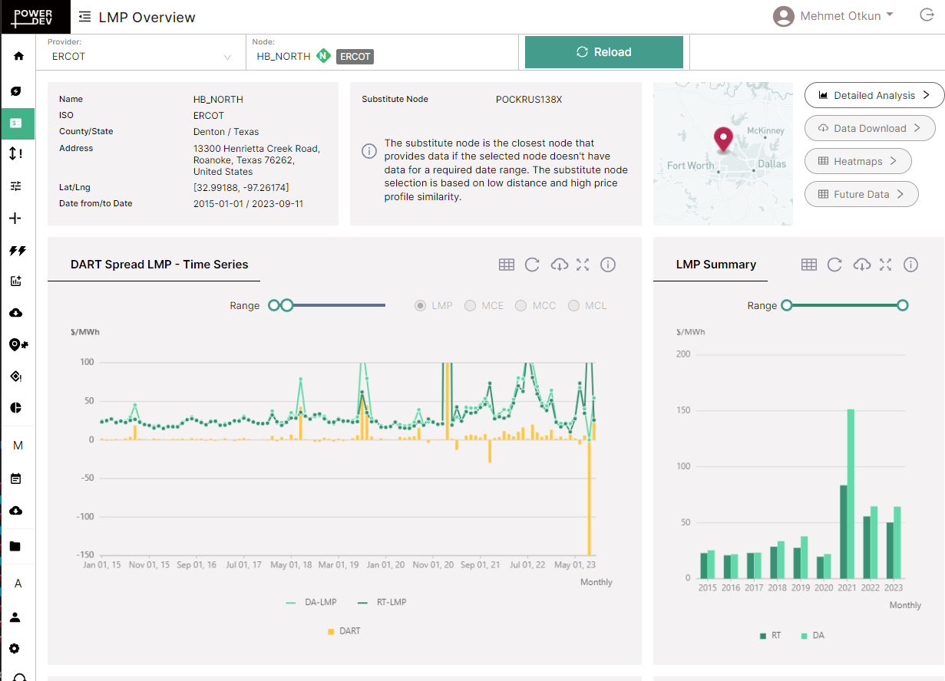Select the LMP radio option
Image resolution: width=945 pixels, height=681 pixels.
(421, 305)
